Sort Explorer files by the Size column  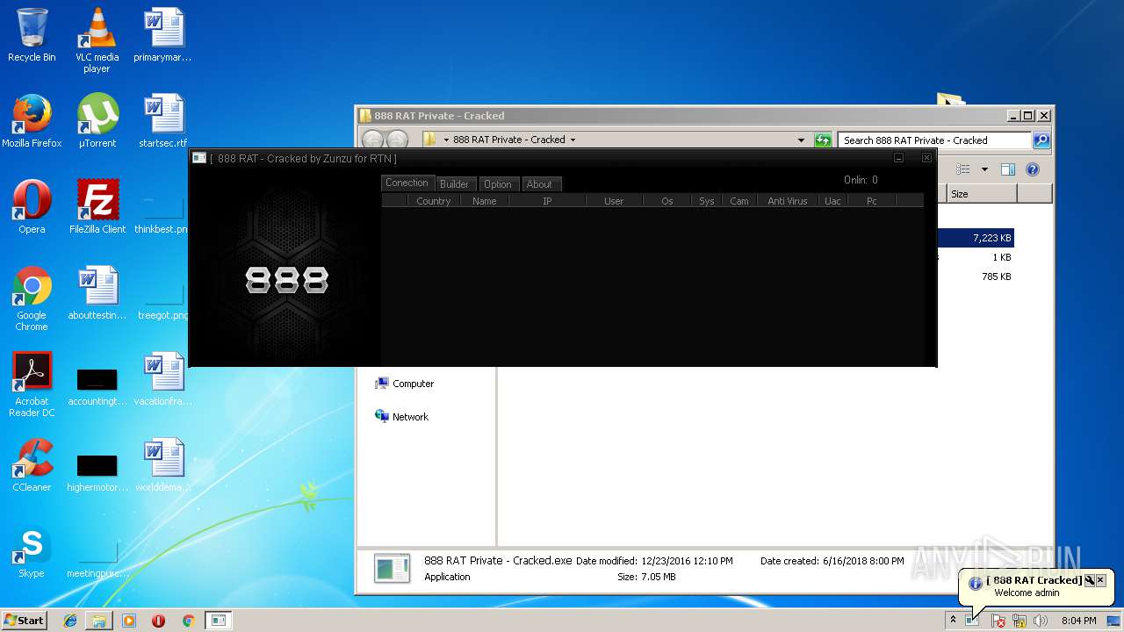(x=982, y=194)
